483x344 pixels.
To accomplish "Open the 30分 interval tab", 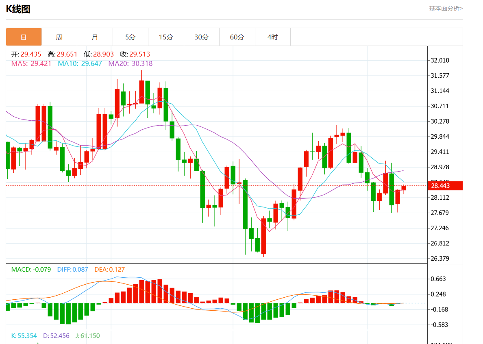I will click(202, 37).
